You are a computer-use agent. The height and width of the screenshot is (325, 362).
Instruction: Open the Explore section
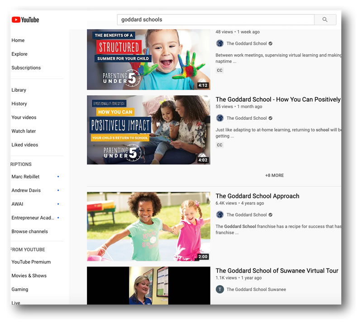(x=19, y=54)
